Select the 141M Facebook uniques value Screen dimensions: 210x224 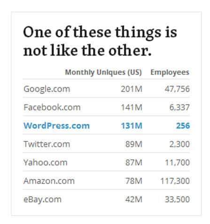pos(132,108)
